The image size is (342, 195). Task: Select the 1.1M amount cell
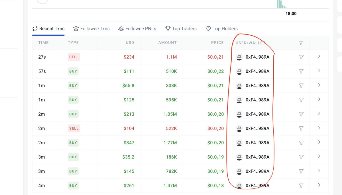tap(172, 57)
